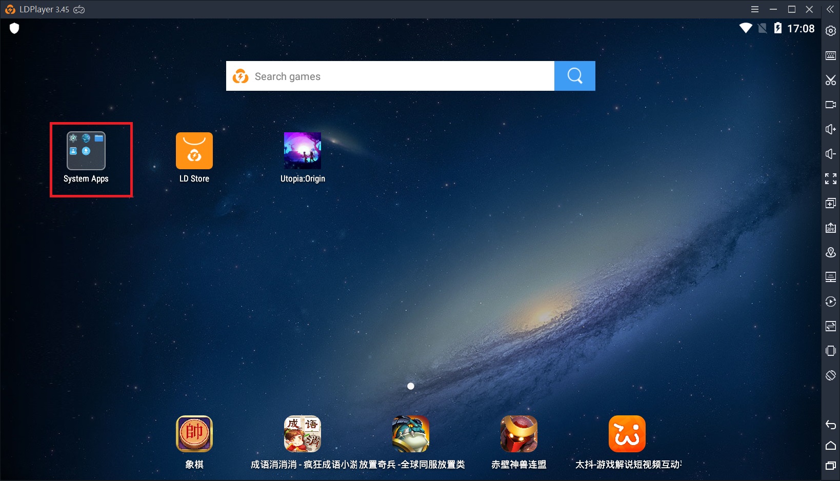The height and width of the screenshot is (481, 840).
Task: Collapse the sidebar with double chevron
Action: (830, 9)
